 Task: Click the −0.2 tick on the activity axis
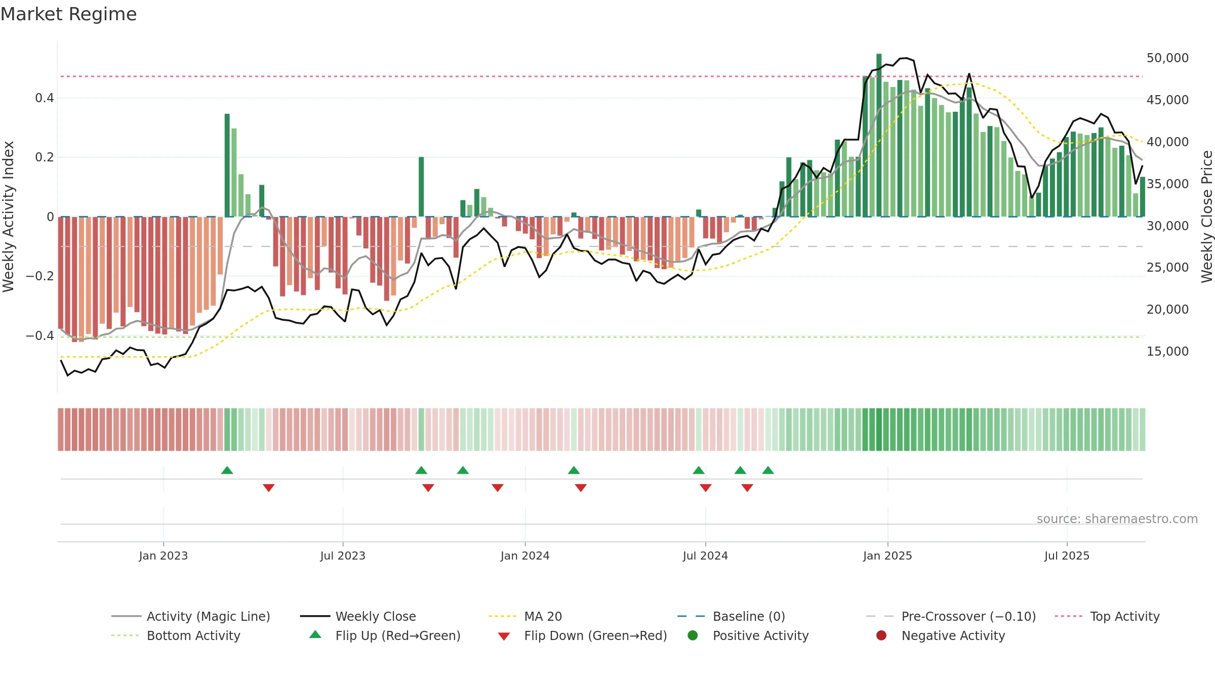pyautogui.click(x=40, y=276)
